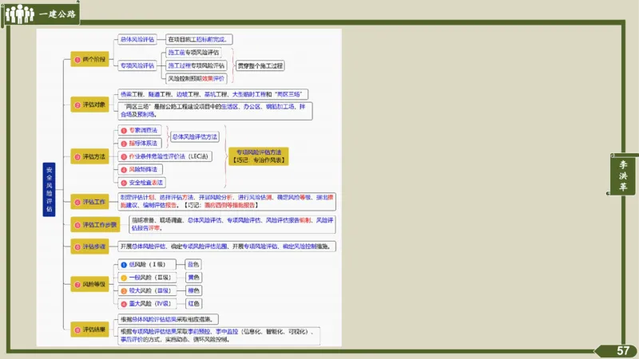Click the number badge on 作业条件危险性评价法
Screen dimensions: 639x359
124,156
